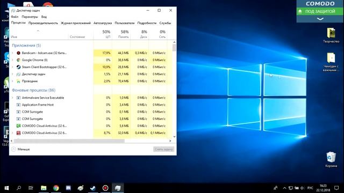Click the Проводник process icon

tap(18, 81)
